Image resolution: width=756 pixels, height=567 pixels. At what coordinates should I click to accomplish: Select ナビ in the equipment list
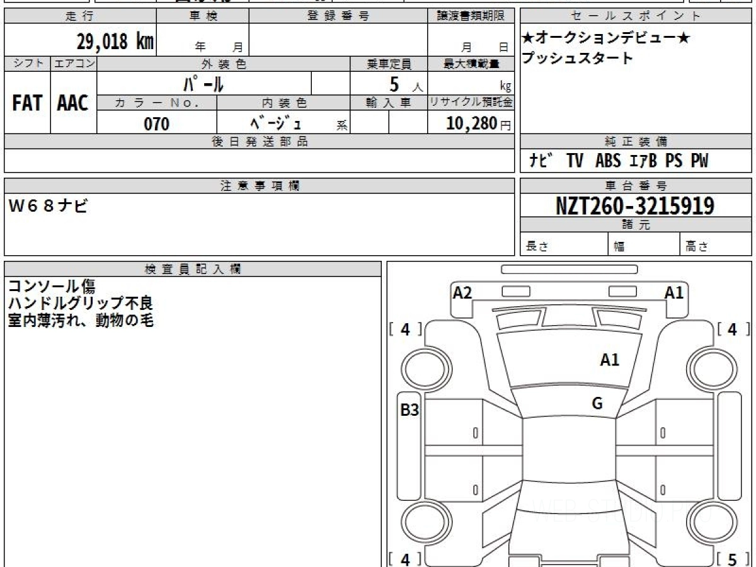tap(541, 161)
